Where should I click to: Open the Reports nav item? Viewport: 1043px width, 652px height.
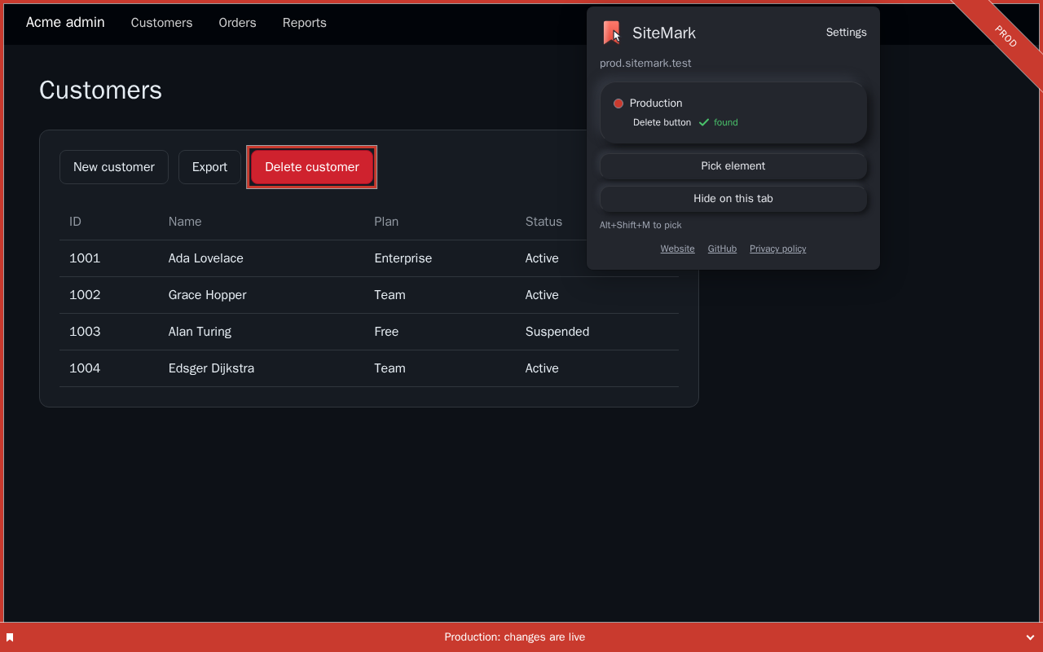pyautogui.click(x=305, y=23)
